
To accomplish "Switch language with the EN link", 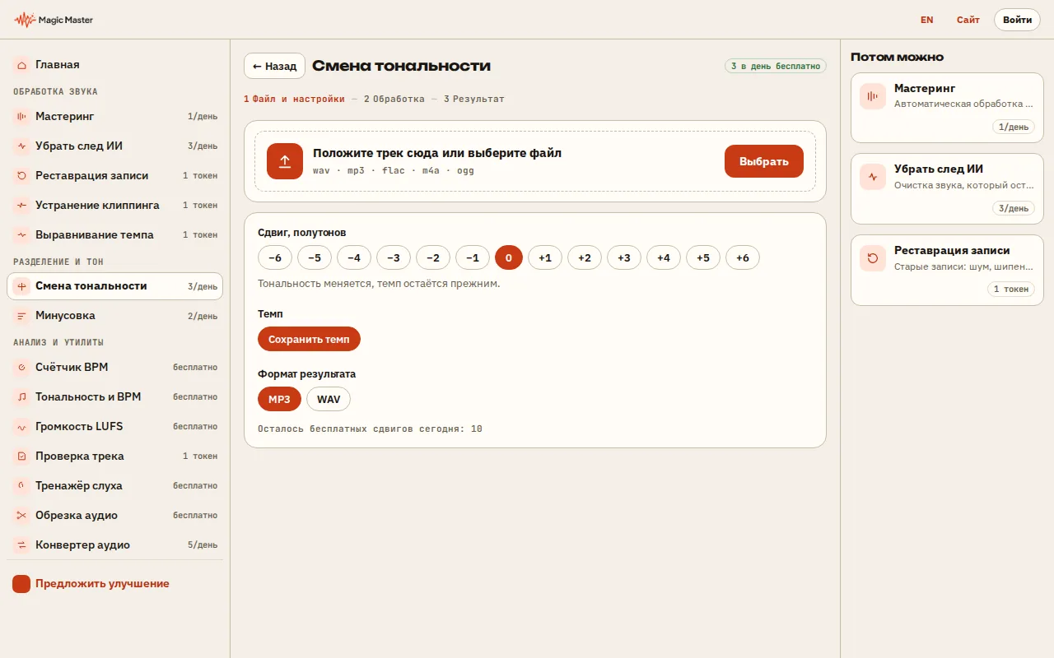I will 927,20.
